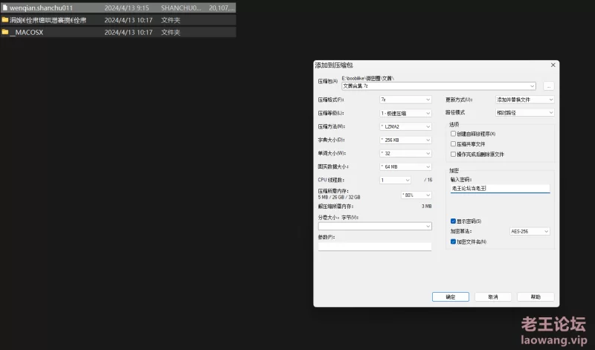The width and height of the screenshot is (595, 350).
Task: Open the 路径模式 path mode dropdown
Action: [x=525, y=113]
